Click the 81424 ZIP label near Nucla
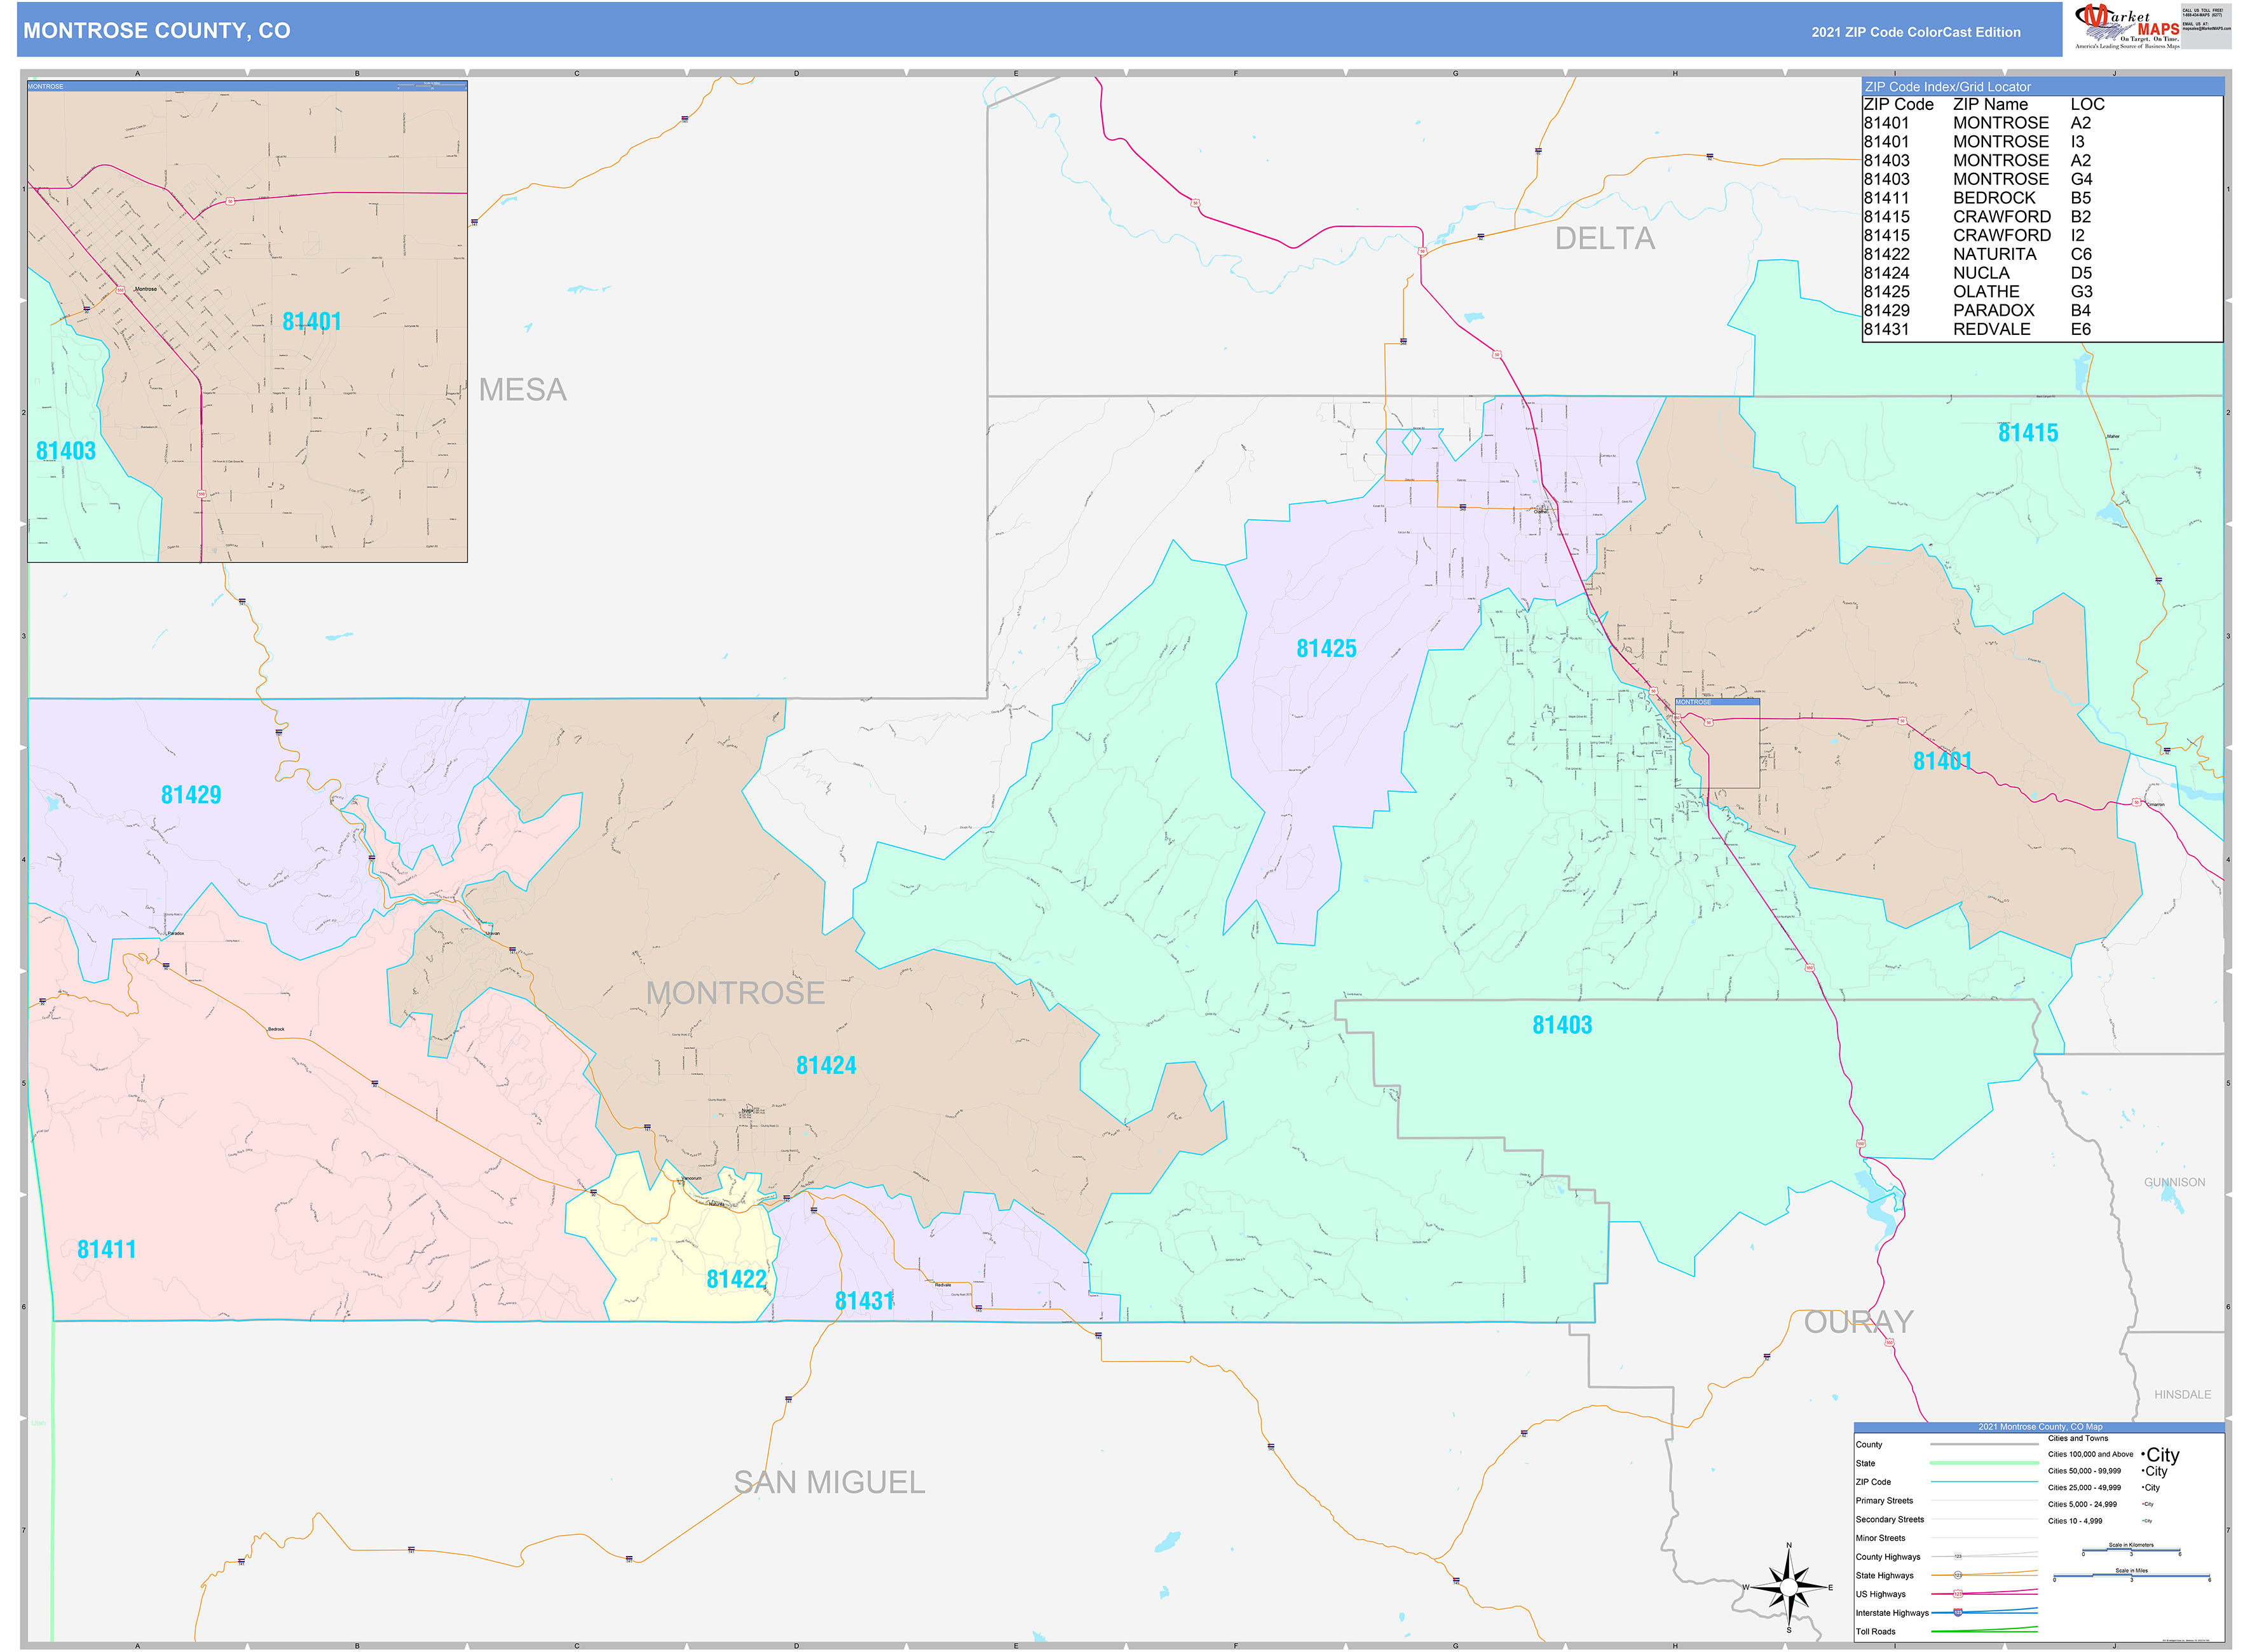 (x=826, y=1065)
